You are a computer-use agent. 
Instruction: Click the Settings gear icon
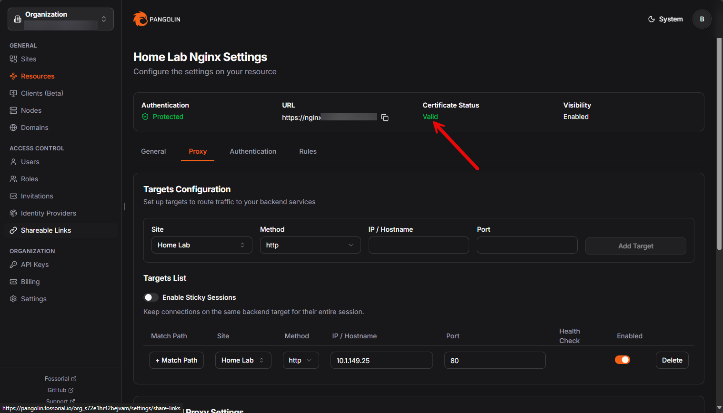coord(13,299)
